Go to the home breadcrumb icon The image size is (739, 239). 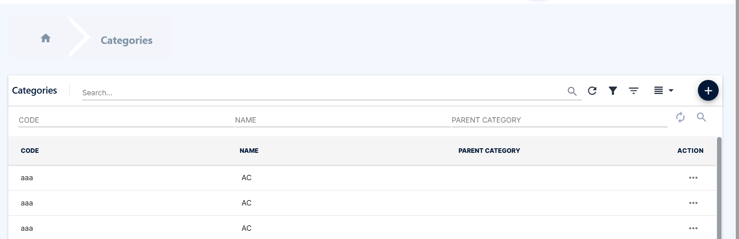point(46,38)
